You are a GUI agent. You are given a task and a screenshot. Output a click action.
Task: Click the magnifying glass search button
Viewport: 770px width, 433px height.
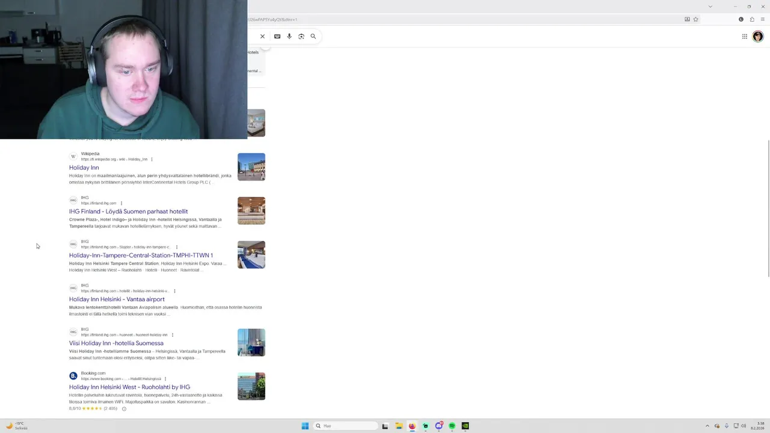coord(313,36)
